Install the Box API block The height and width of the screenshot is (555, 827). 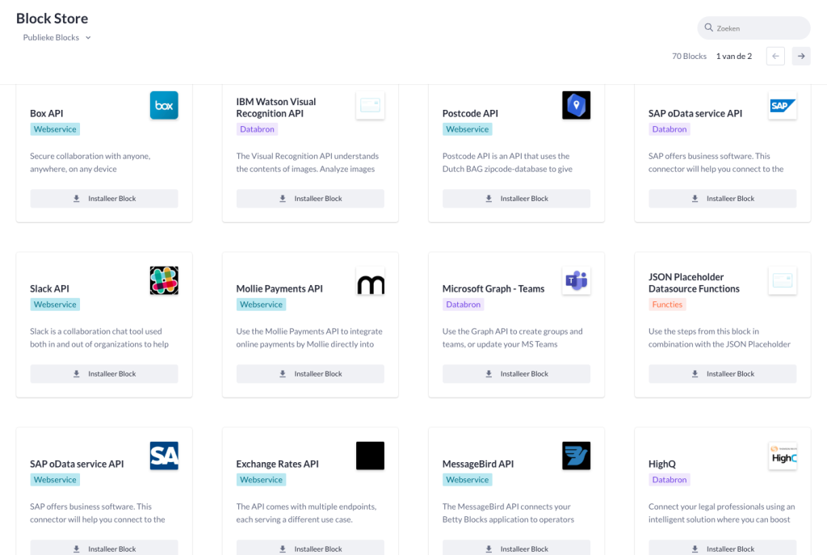pos(104,199)
